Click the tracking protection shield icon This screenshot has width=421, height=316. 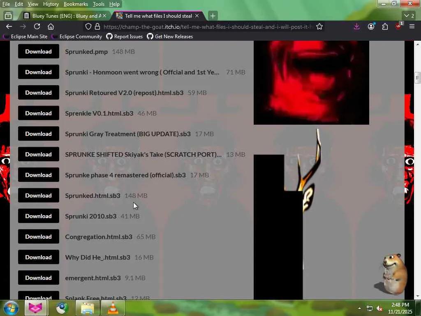pyautogui.click(x=88, y=27)
